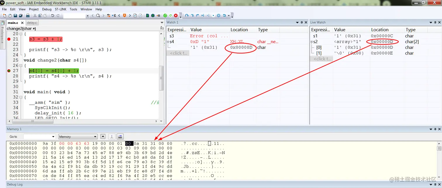This screenshot has height=188, width=442.
Task: Open the editor function list f() dropdown
Action: click(162, 28)
